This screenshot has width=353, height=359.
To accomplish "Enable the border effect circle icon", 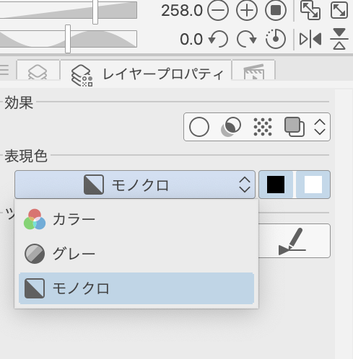I will tap(199, 127).
